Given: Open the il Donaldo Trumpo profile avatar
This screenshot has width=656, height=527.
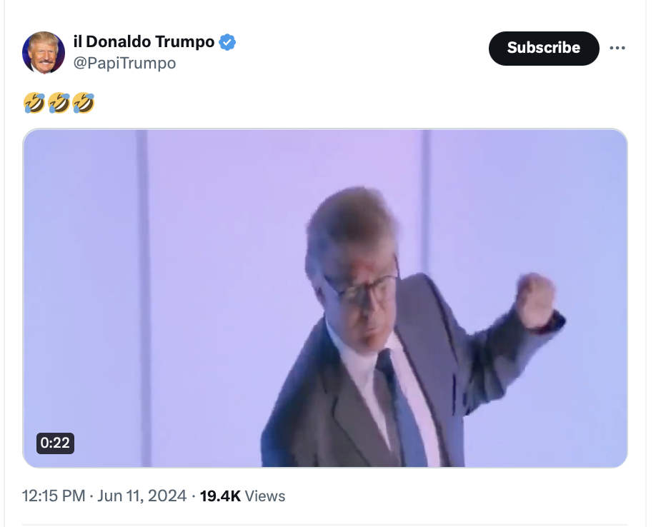Looking at the screenshot, I should point(44,52).
